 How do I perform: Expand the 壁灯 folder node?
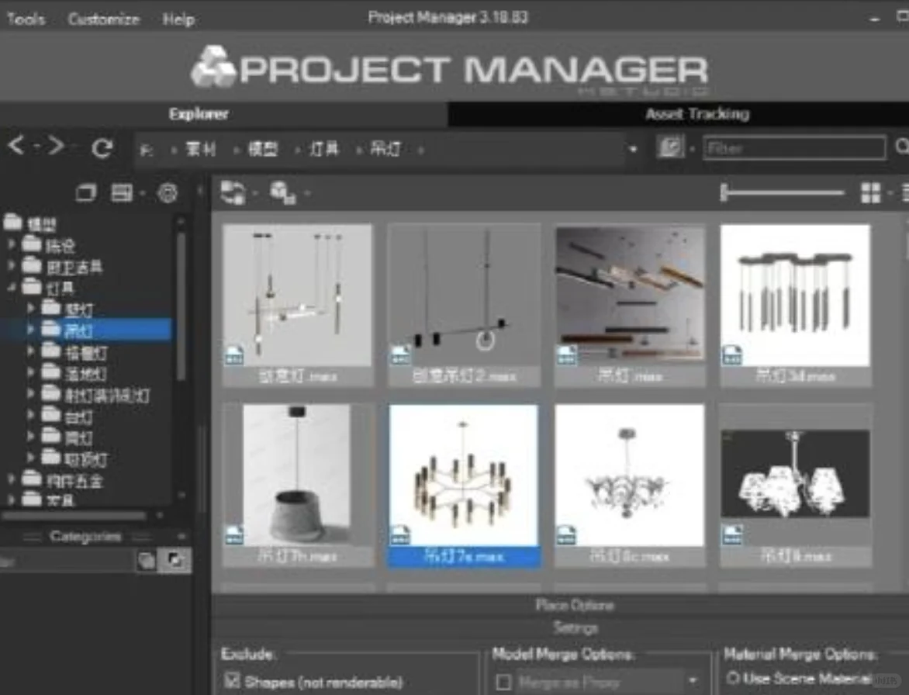[x=31, y=309]
